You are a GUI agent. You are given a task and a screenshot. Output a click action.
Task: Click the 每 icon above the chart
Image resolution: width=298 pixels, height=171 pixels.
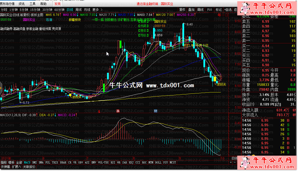219,15
